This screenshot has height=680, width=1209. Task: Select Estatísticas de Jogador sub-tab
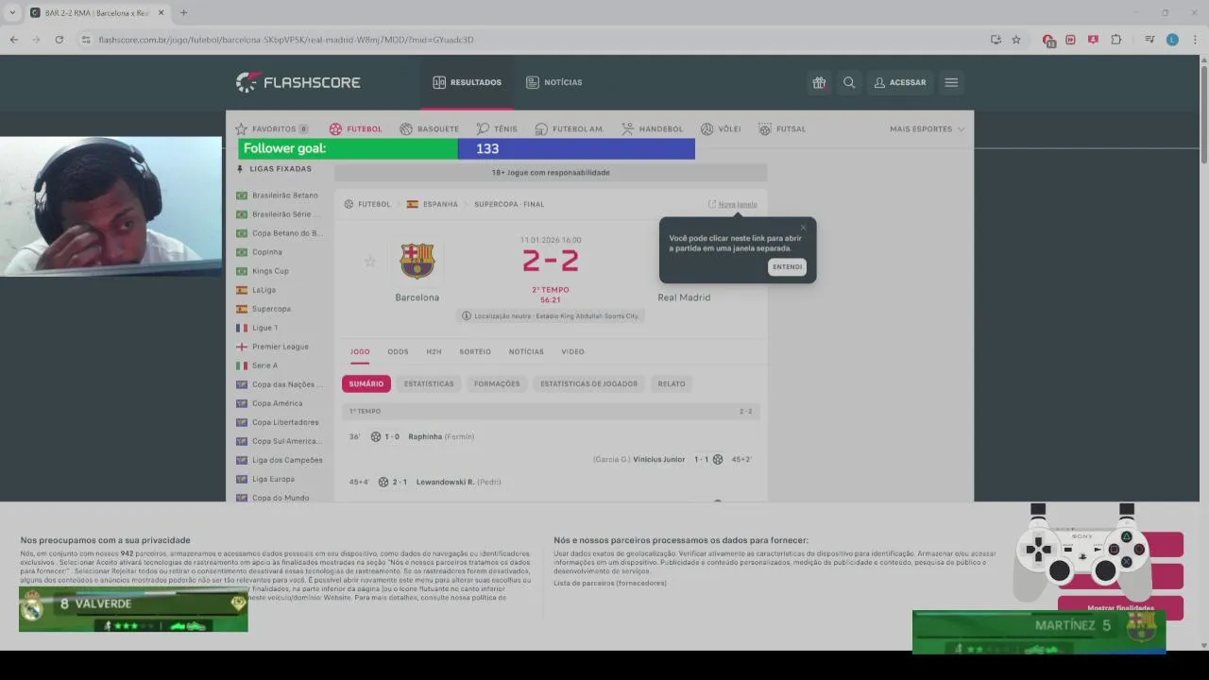pyautogui.click(x=588, y=383)
